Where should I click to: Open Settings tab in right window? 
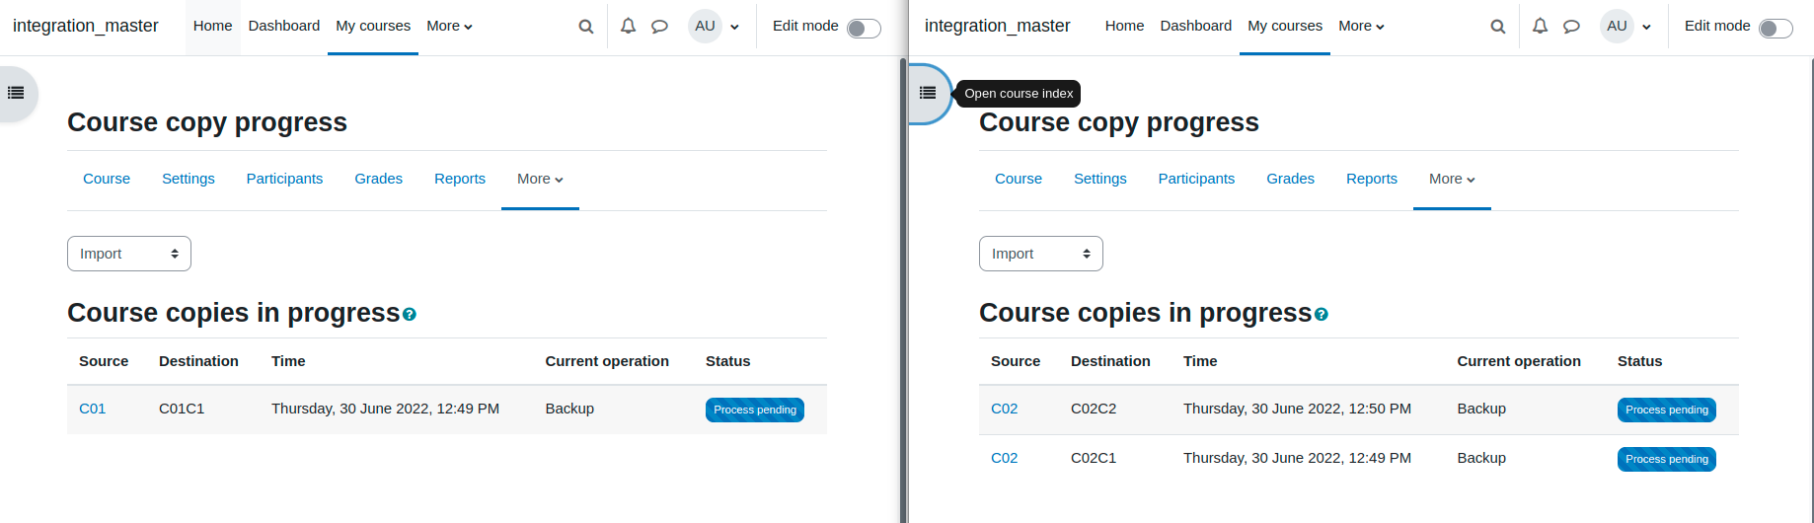coord(1100,180)
